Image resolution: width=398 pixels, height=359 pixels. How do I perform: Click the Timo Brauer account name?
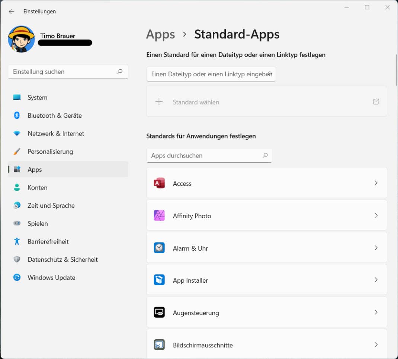click(58, 36)
